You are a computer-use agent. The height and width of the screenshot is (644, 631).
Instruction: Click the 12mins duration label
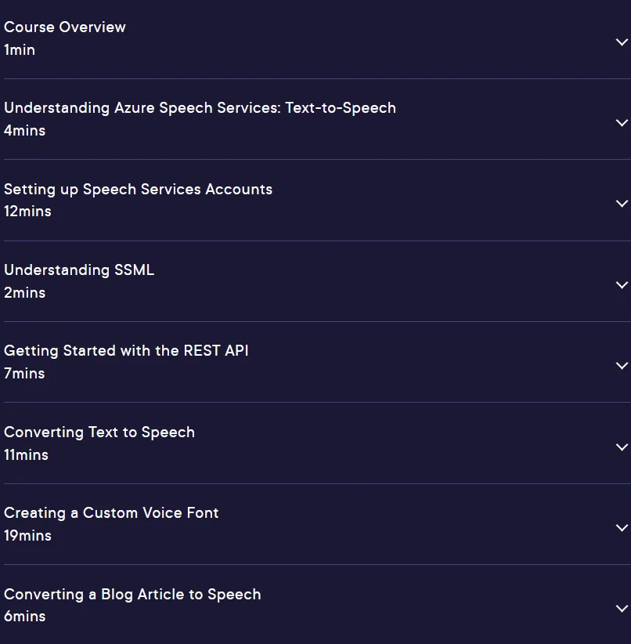click(27, 212)
